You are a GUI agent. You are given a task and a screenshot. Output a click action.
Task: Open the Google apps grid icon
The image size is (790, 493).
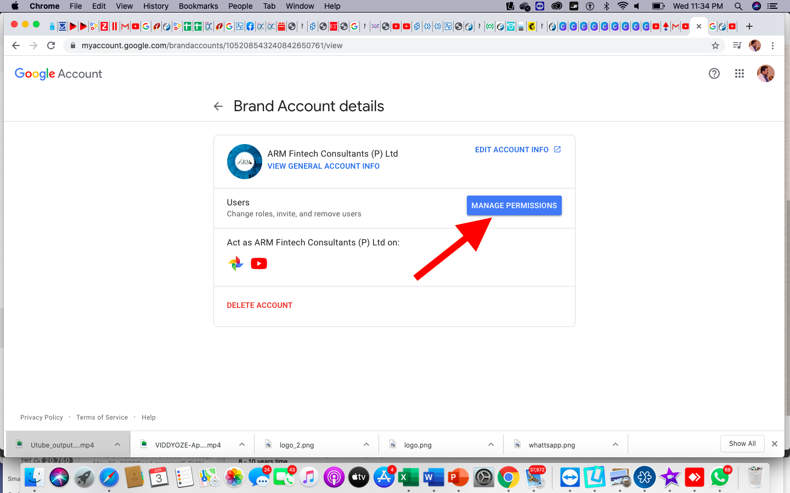[x=740, y=73]
